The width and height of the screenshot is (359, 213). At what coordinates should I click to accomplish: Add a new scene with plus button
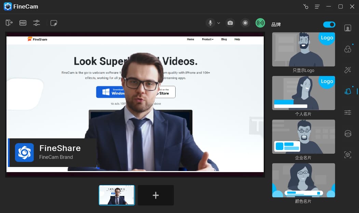pos(156,195)
